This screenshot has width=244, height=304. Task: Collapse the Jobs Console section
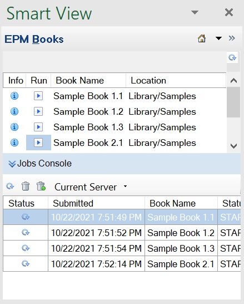[x=12, y=164]
